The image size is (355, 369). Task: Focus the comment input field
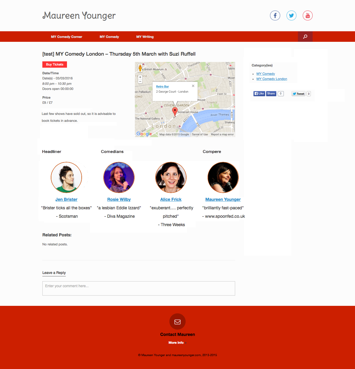(x=138, y=288)
